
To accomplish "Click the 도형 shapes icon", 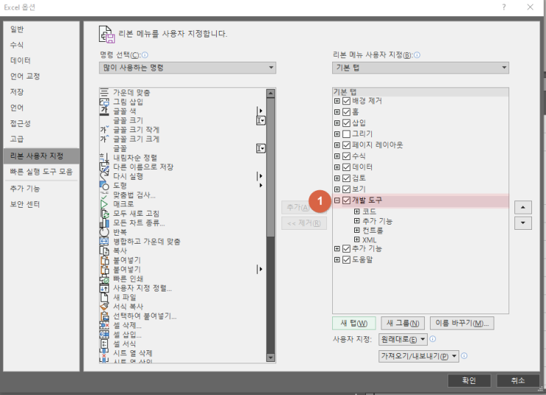I will point(104,186).
